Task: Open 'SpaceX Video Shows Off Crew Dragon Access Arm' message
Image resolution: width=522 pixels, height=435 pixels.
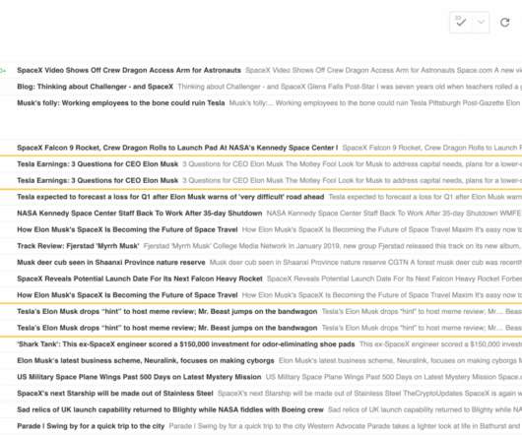Action: click(x=261, y=70)
